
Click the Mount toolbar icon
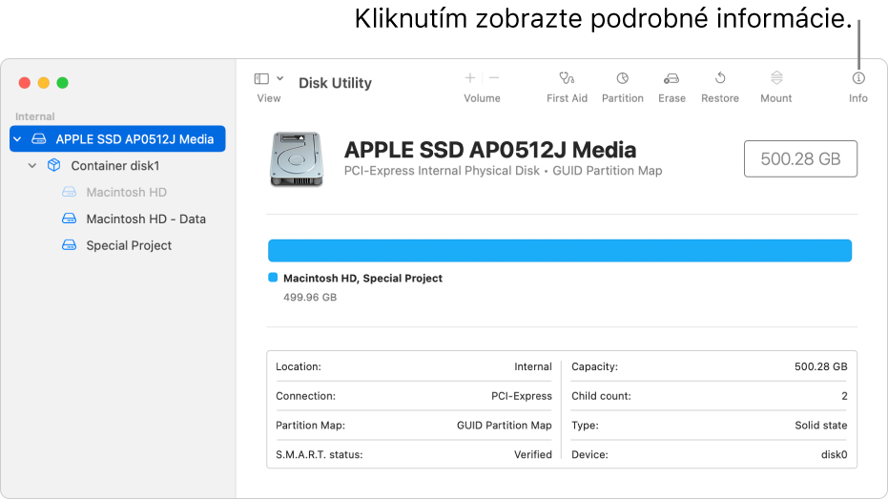coord(776,77)
